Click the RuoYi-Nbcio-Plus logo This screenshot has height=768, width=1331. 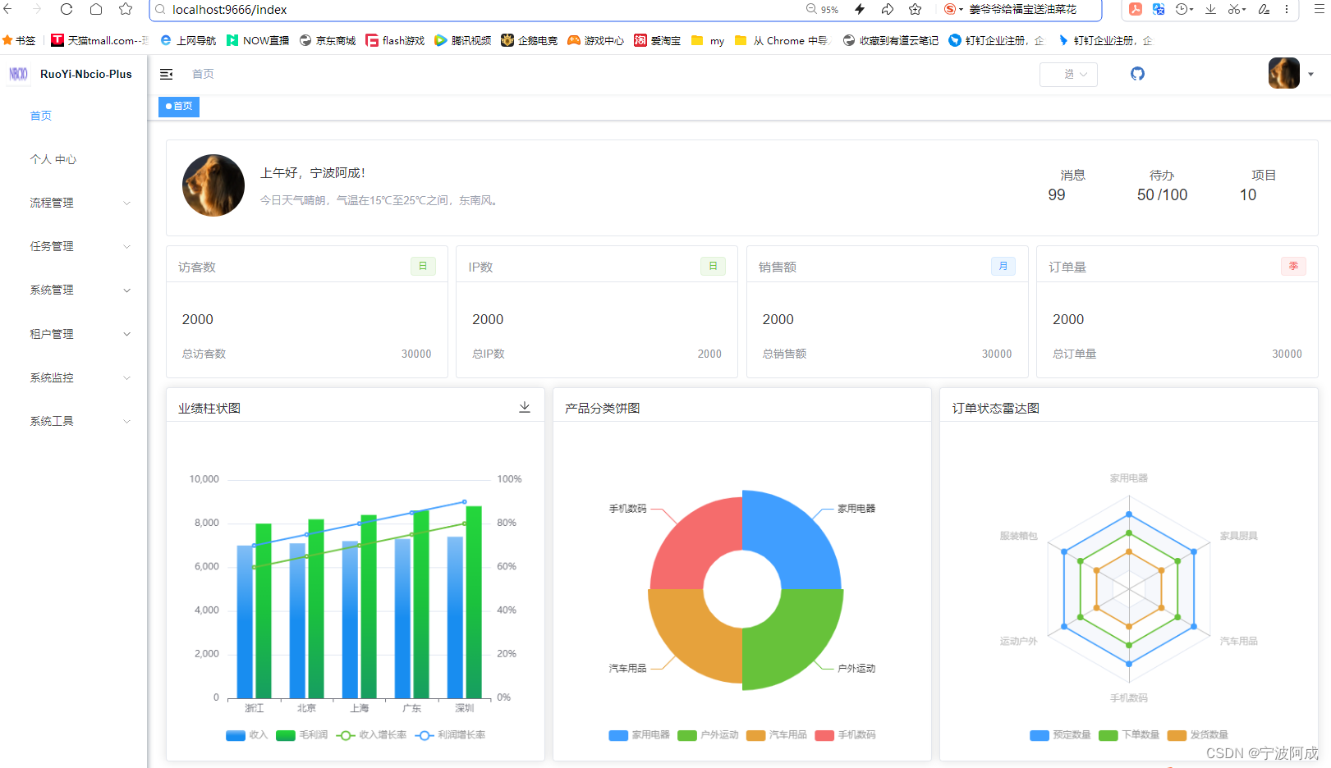coord(19,74)
